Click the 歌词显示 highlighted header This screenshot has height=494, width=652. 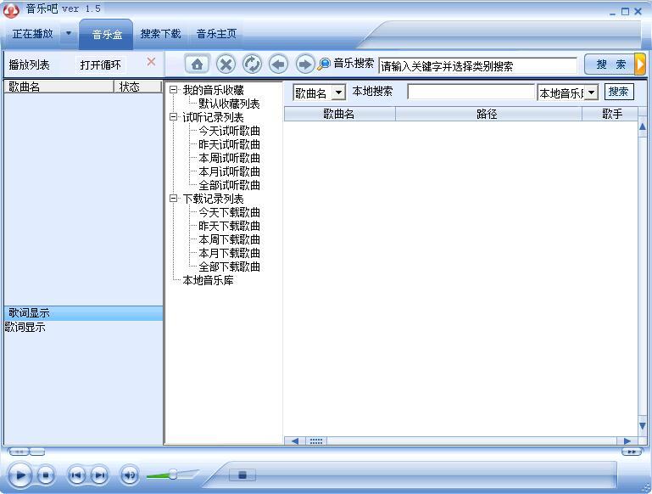[x=83, y=312]
